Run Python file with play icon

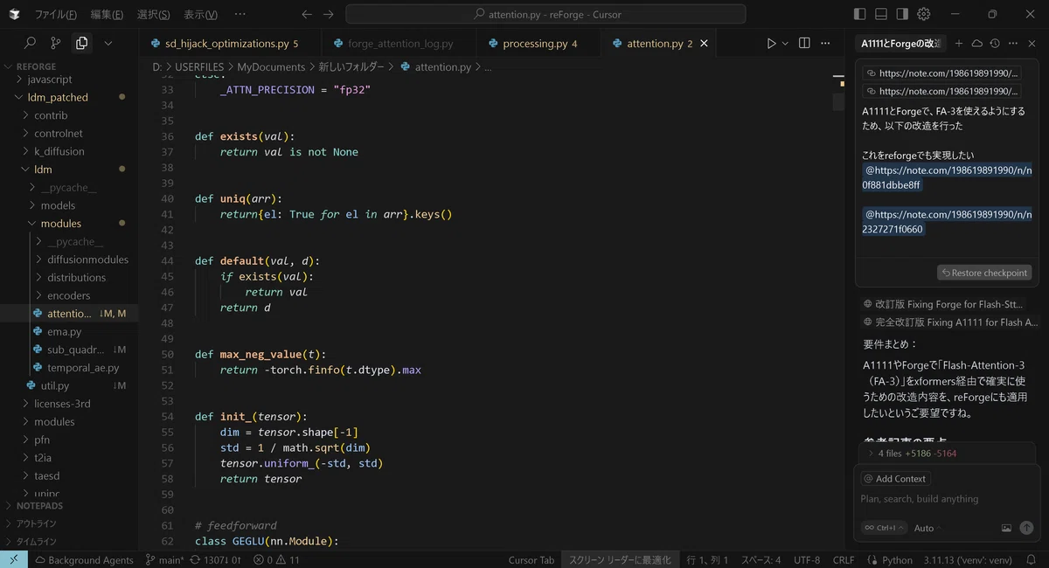[x=771, y=43]
